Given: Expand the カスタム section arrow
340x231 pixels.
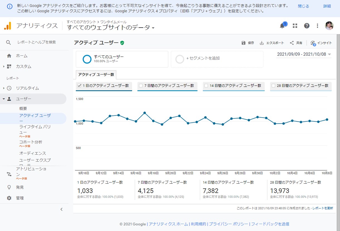Looking at the screenshot, I should tap(4, 67).
